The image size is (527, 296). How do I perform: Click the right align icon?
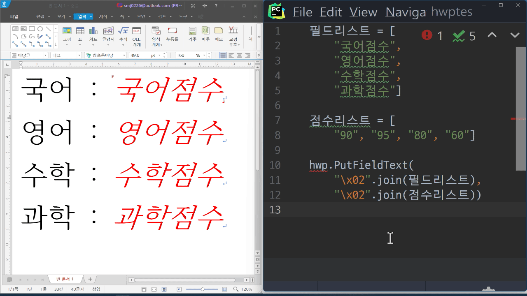pyautogui.click(x=247, y=55)
